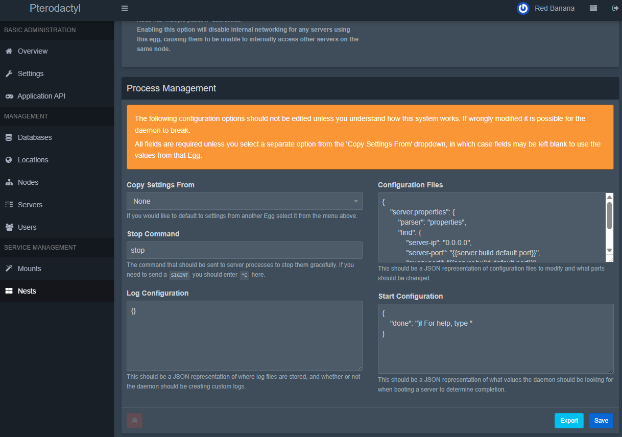622x437 pixels.
Task: Click the database icon beside Databases
Action: 9,137
